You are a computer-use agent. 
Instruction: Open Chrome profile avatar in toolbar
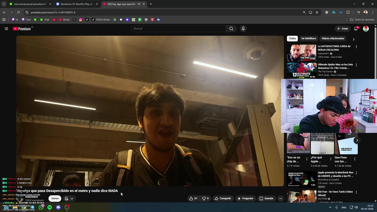[366, 12]
